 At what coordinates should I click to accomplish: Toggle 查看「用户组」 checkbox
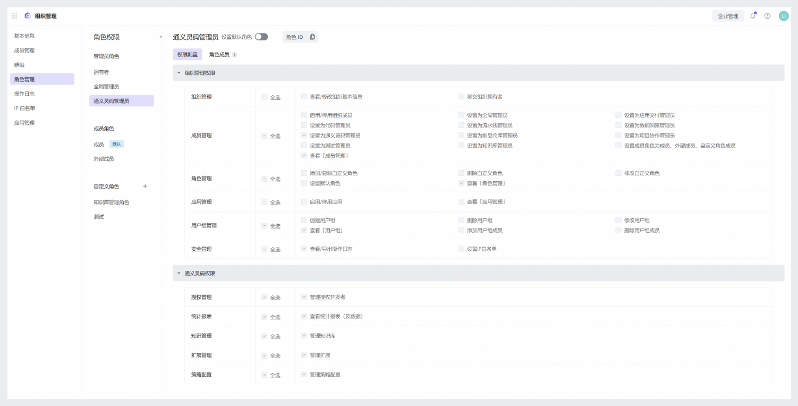[x=304, y=231]
